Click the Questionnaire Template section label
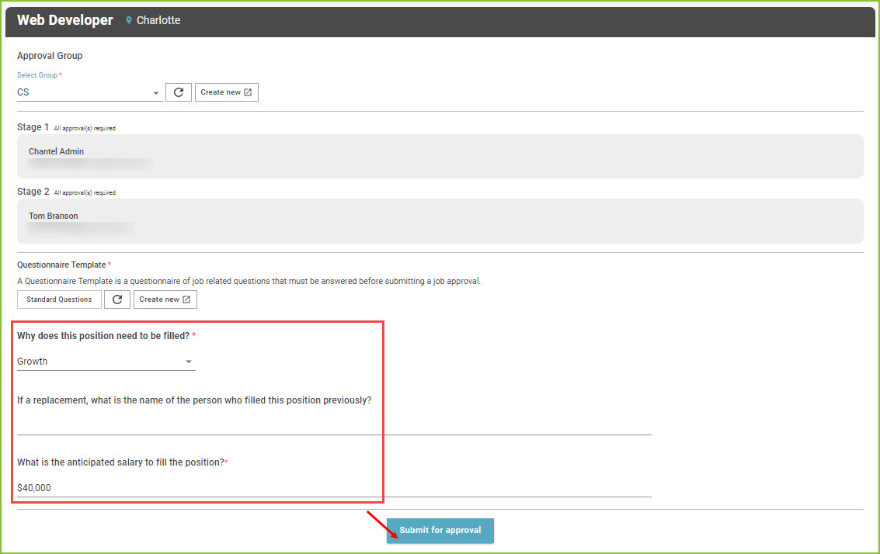This screenshot has height=554, width=880. (x=61, y=265)
